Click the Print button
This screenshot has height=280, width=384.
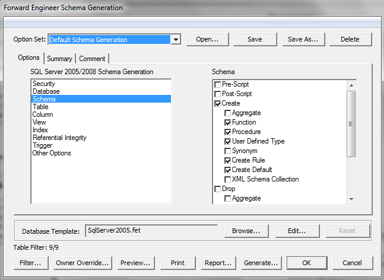tap(178, 263)
